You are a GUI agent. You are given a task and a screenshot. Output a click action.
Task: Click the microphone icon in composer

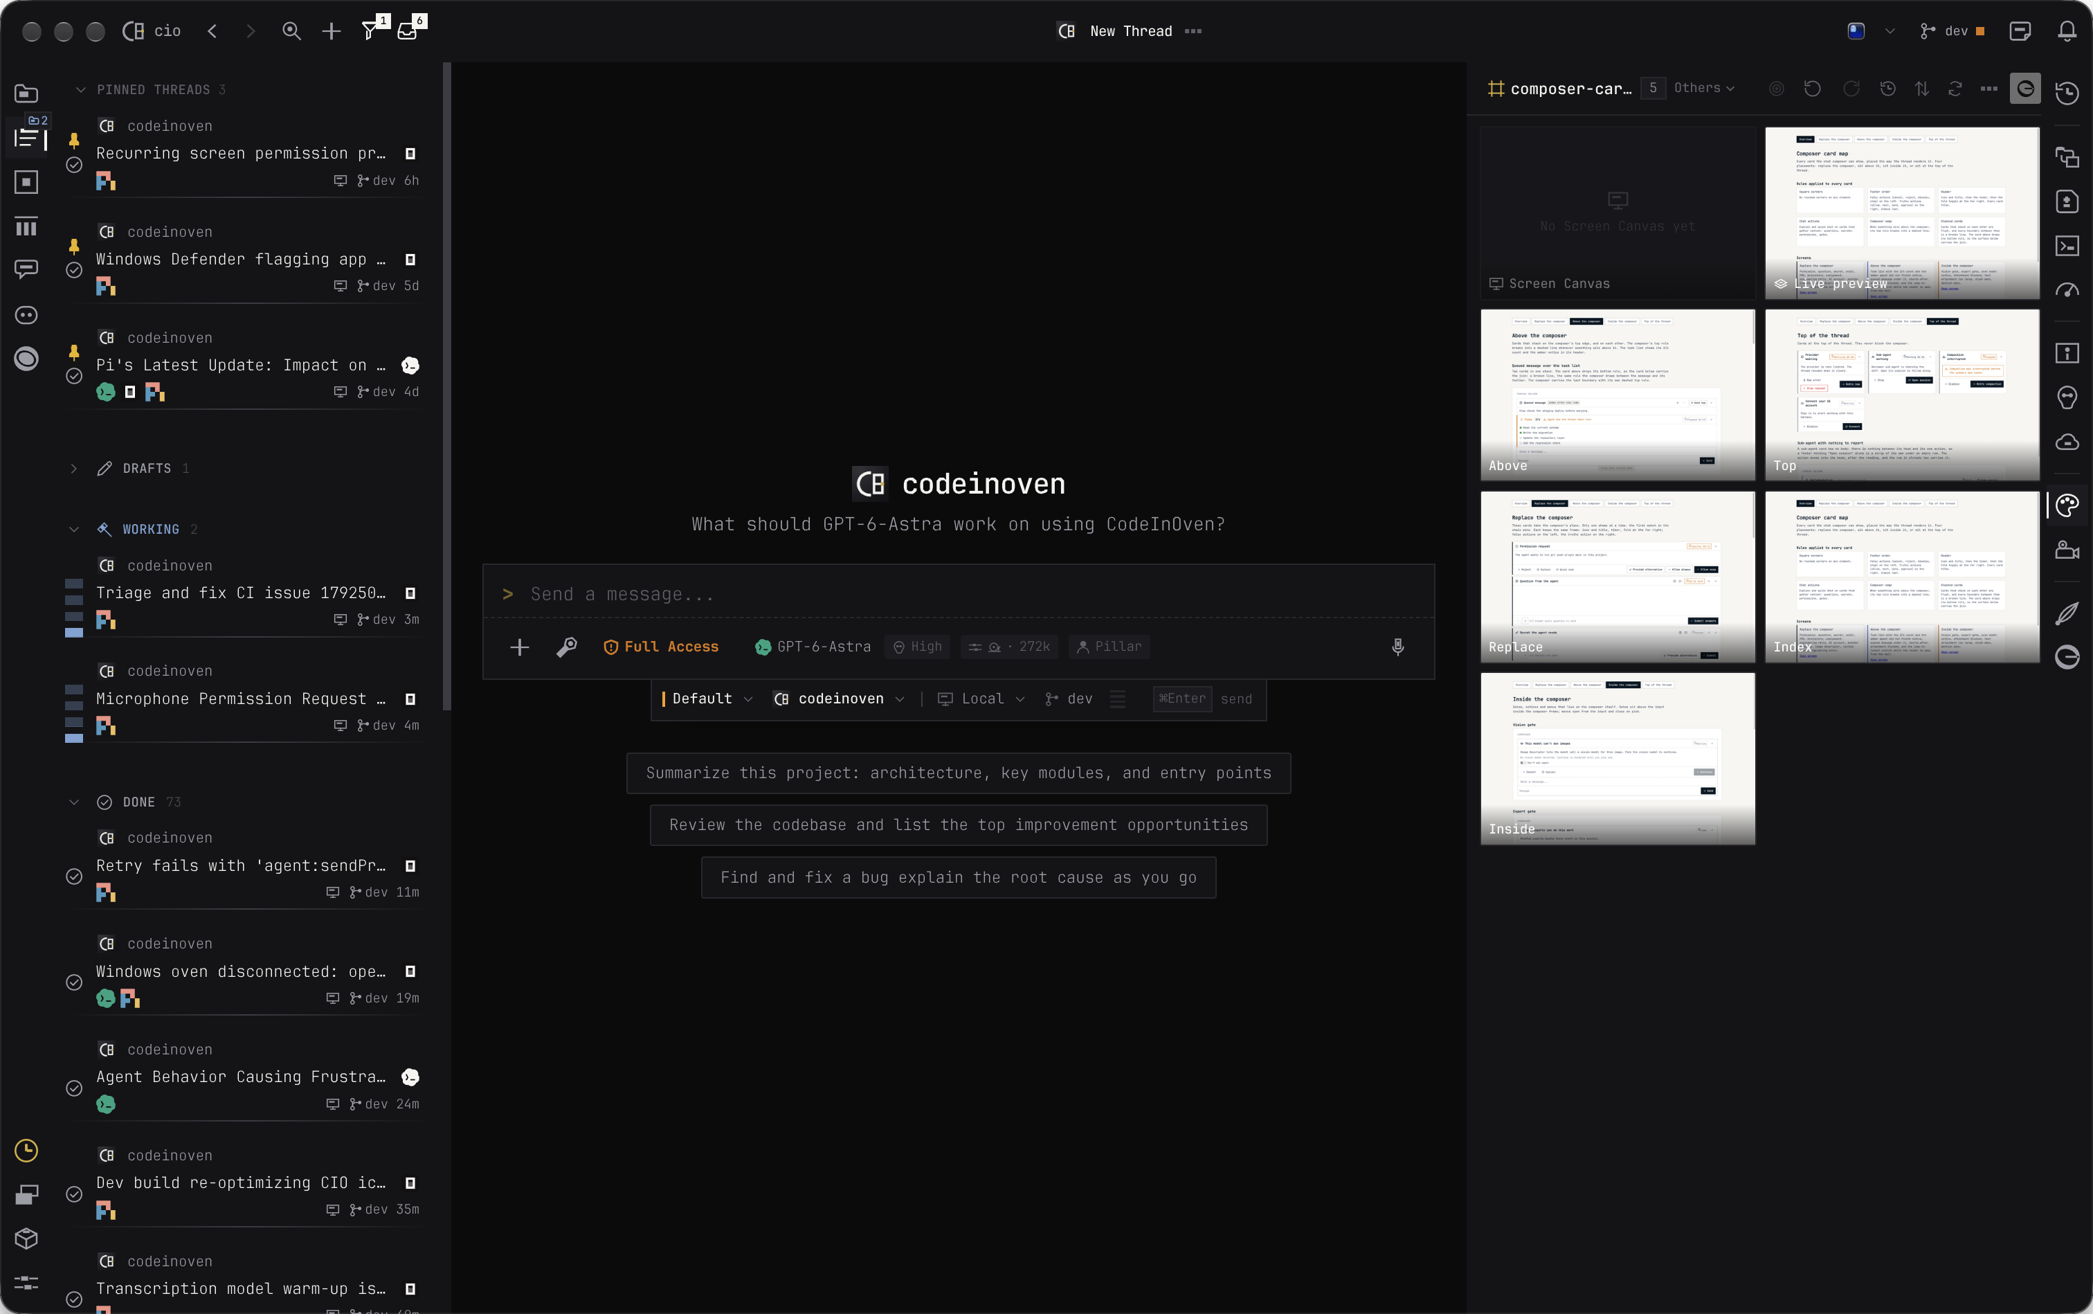click(1398, 647)
